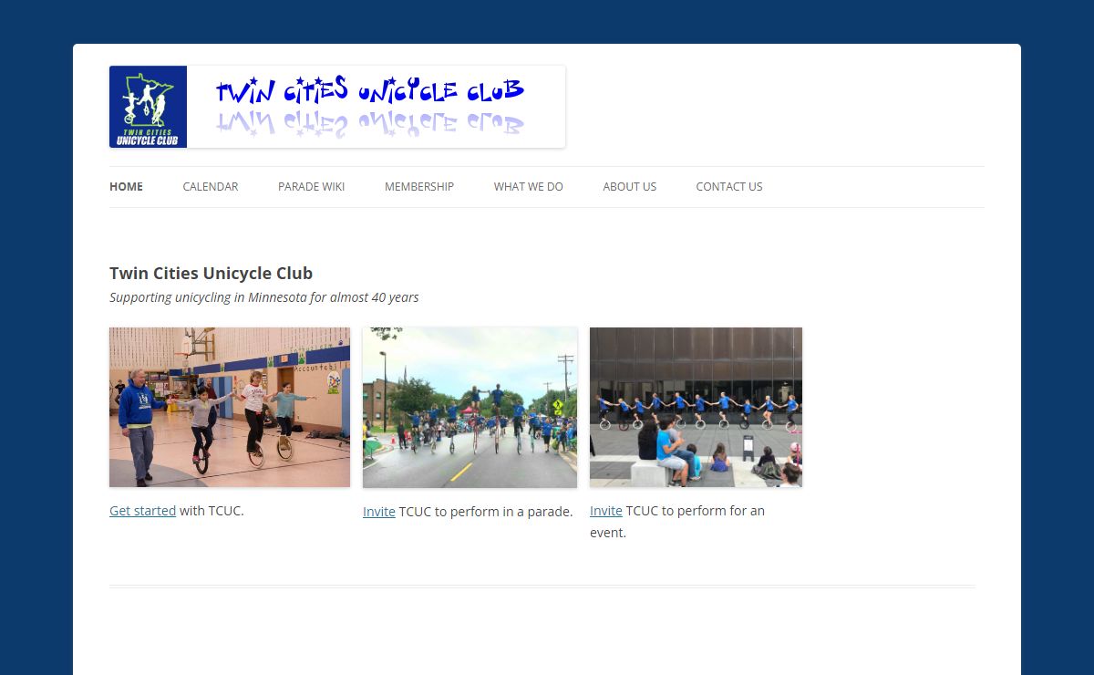Viewport: 1094px width, 675px height.
Task: Open the Membership menu item
Action: click(x=419, y=187)
